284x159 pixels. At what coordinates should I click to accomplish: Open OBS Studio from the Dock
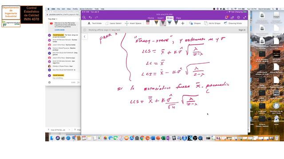[x=195, y=138]
